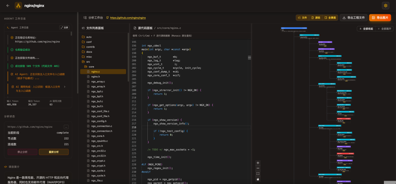Click the fit-view icon in graph controls
This screenshot has width=396, height=184.
click(258, 174)
